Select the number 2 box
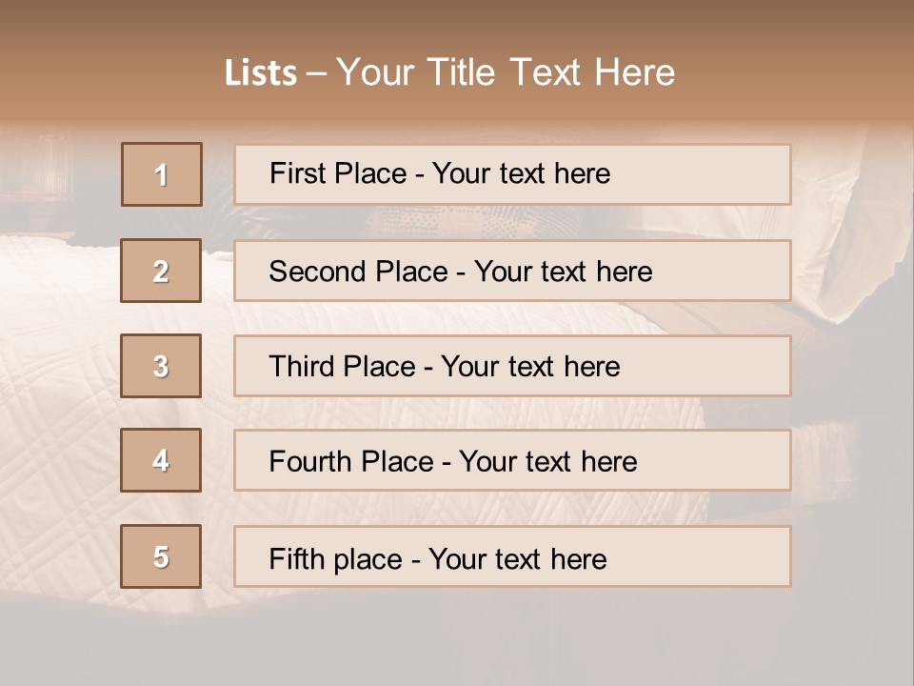The width and height of the screenshot is (914, 686). click(161, 271)
